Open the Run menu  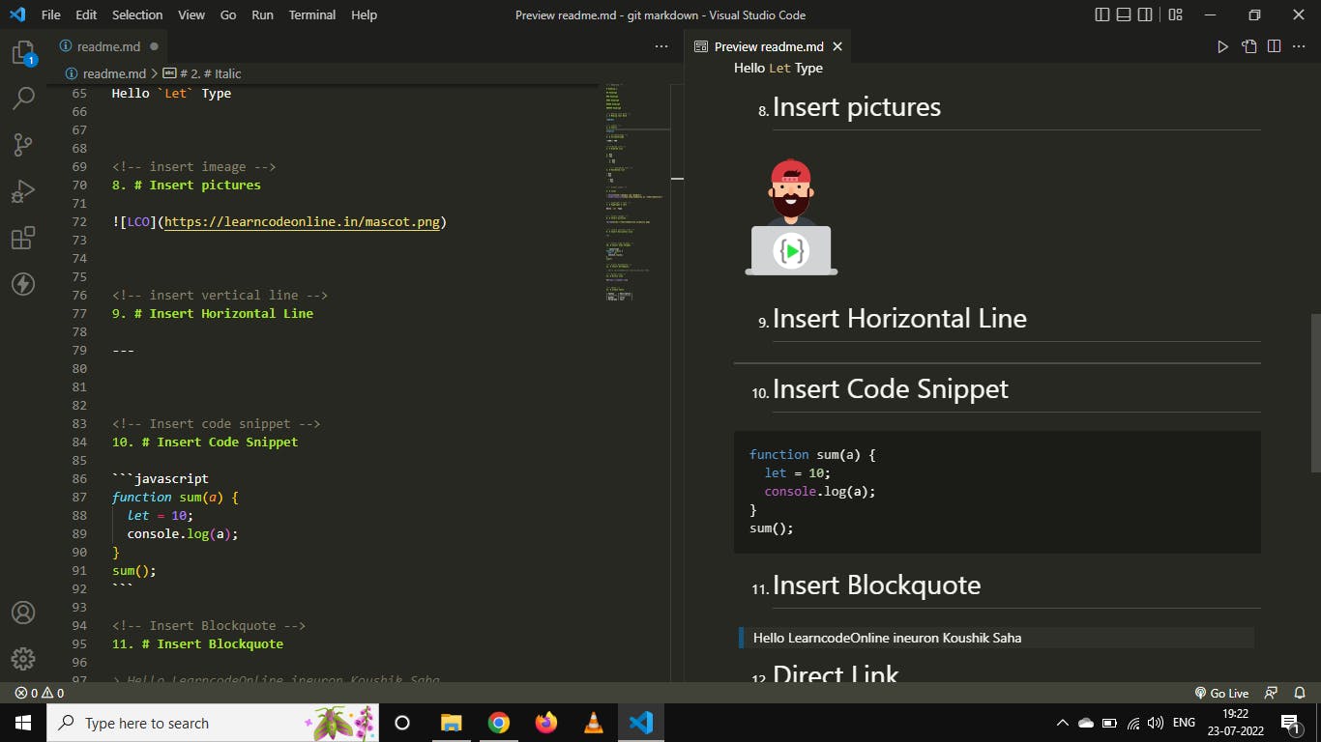pos(262,14)
